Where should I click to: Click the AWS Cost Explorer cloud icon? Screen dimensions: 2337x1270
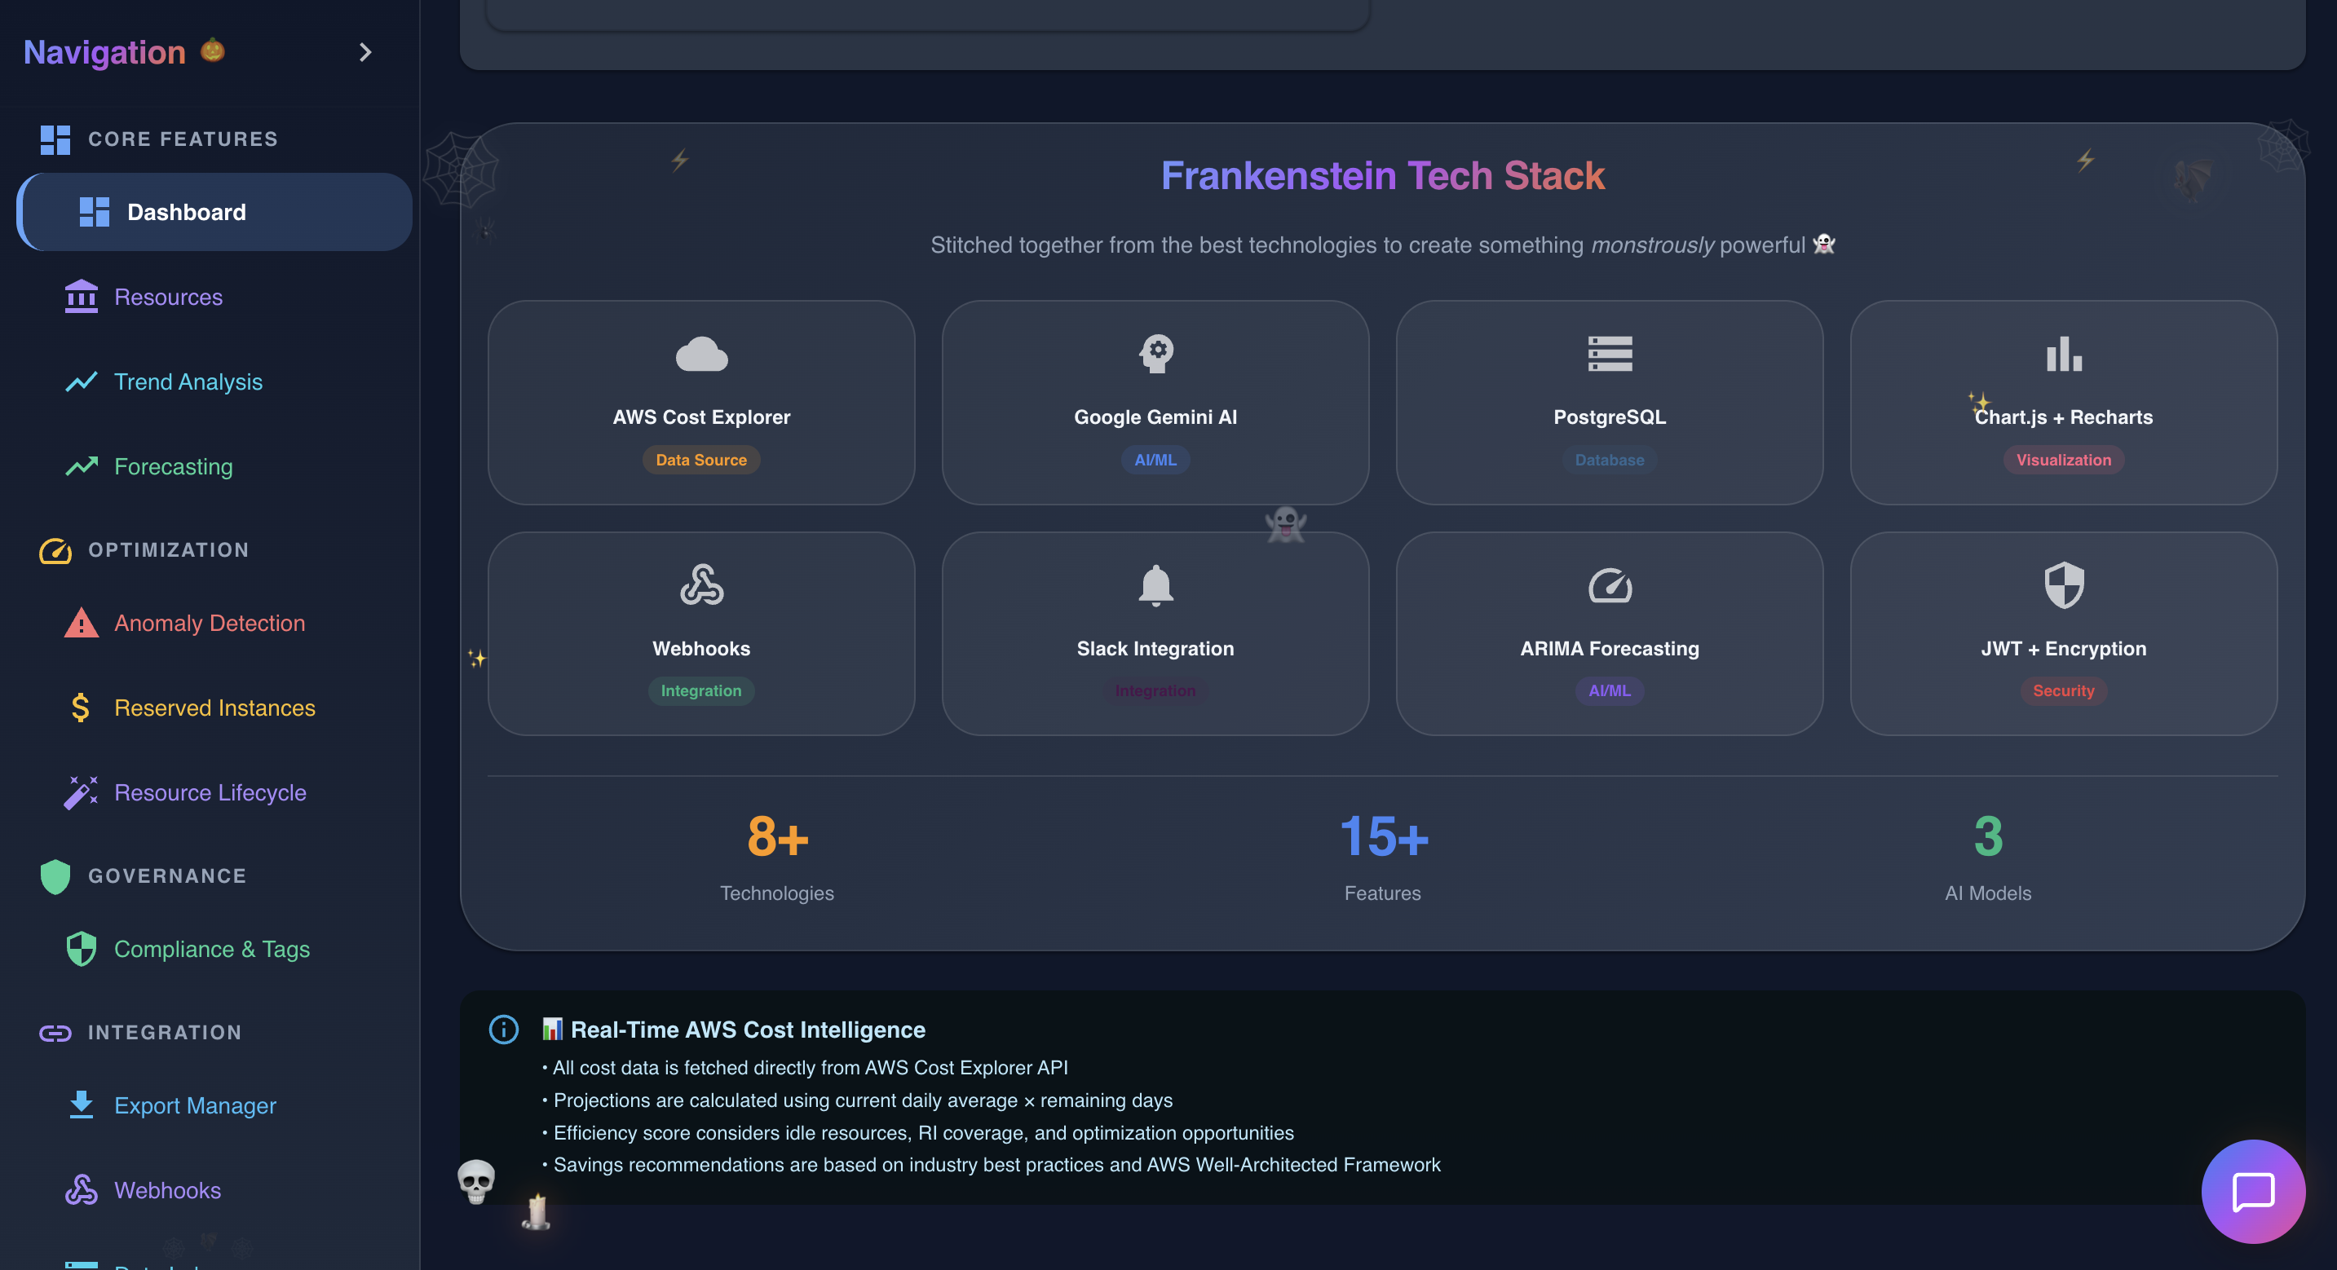click(x=701, y=355)
